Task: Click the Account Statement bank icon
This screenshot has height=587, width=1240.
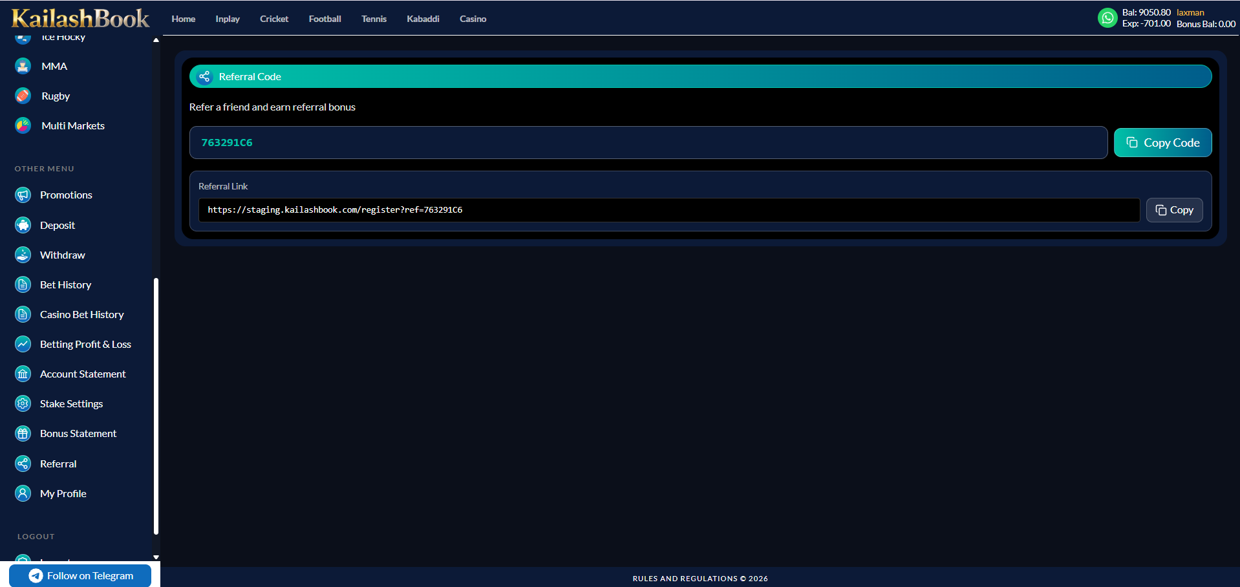Action: [x=23, y=374]
